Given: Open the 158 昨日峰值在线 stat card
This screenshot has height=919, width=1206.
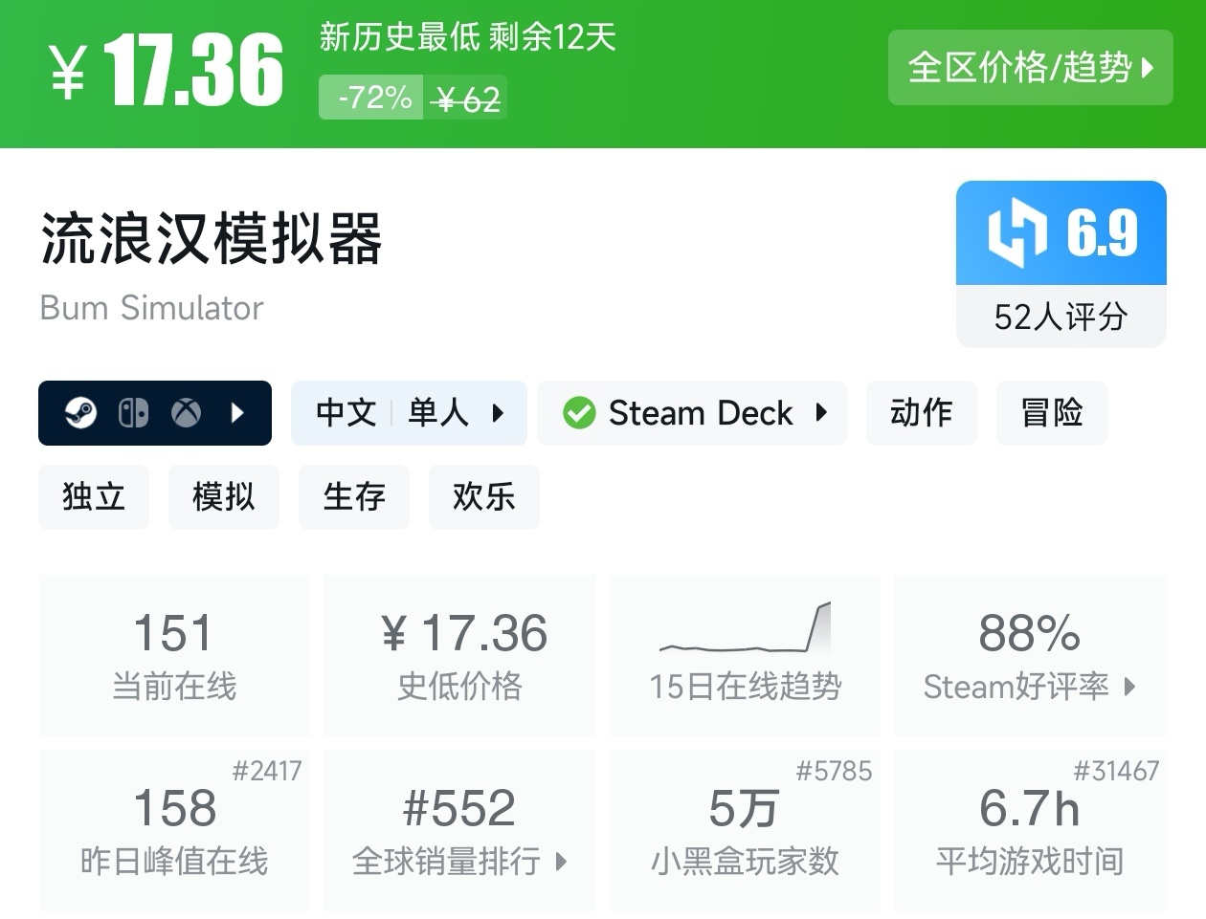Looking at the screenshot, I should click(x=174, y=830).
